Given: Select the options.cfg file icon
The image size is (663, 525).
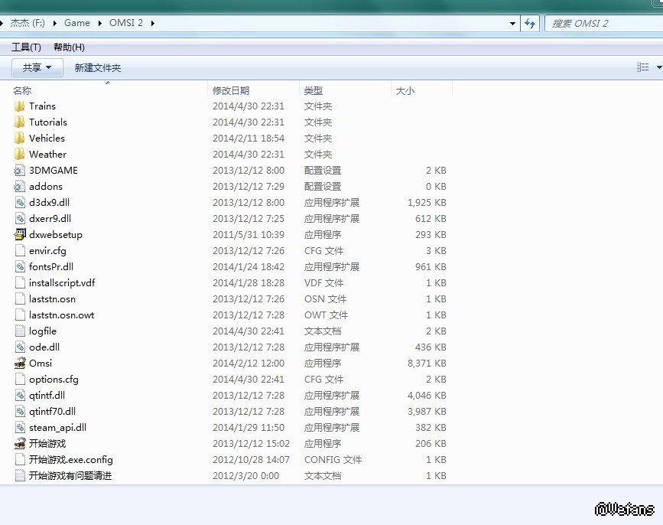Looking at the screenshot, I should [20, 380].
